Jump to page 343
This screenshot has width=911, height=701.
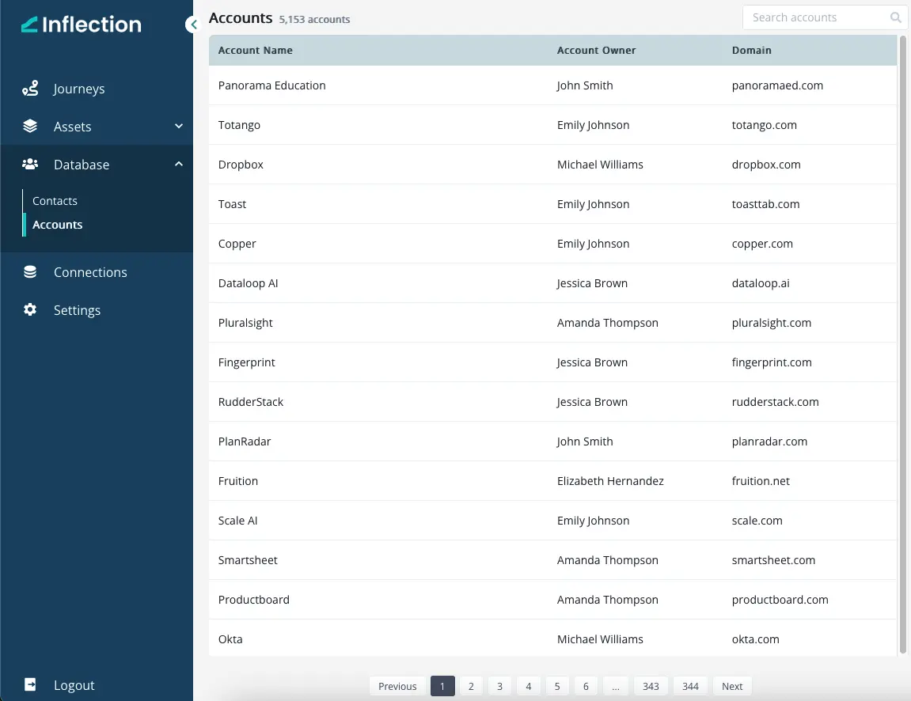[x=651, y=687]
